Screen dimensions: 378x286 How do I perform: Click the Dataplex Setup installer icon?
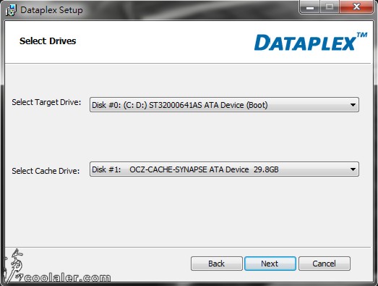point(11,10)
